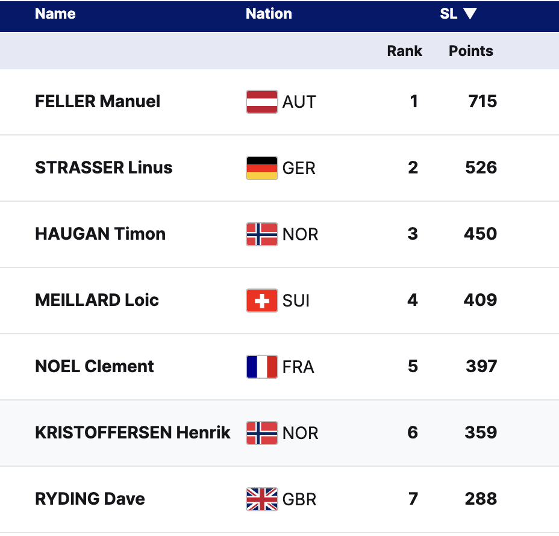559x536 pixels.
Task: Select MEILLARD Loic name link
Action: click(x=97, y=300)
